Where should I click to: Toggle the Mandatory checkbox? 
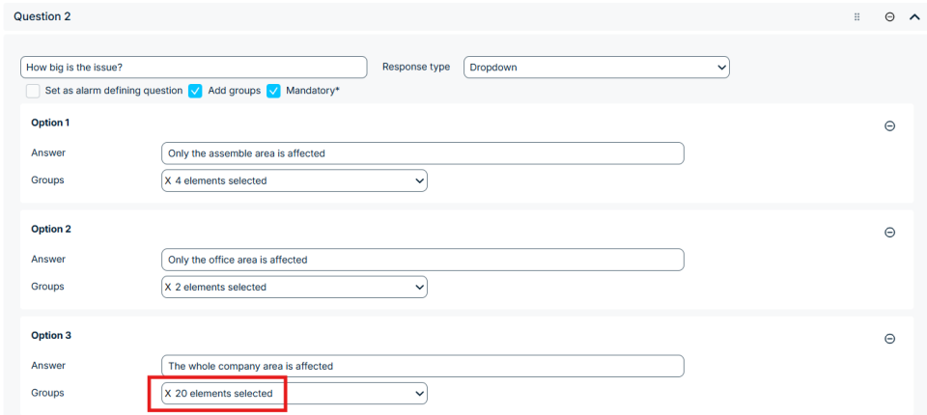pos(273,91)
